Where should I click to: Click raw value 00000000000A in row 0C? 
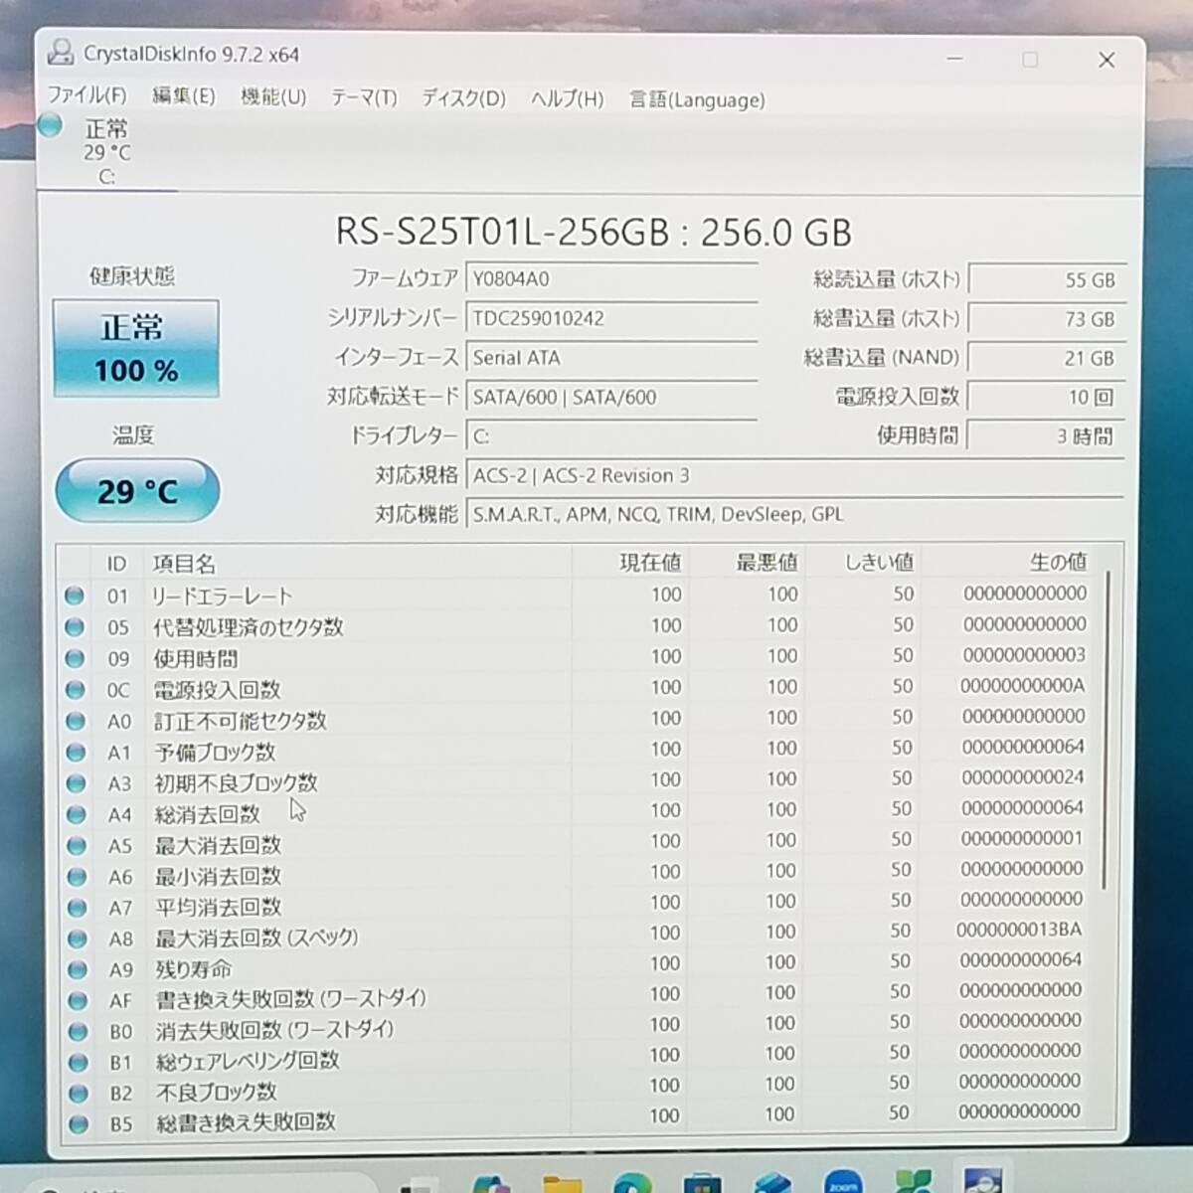pos(1022,685)
